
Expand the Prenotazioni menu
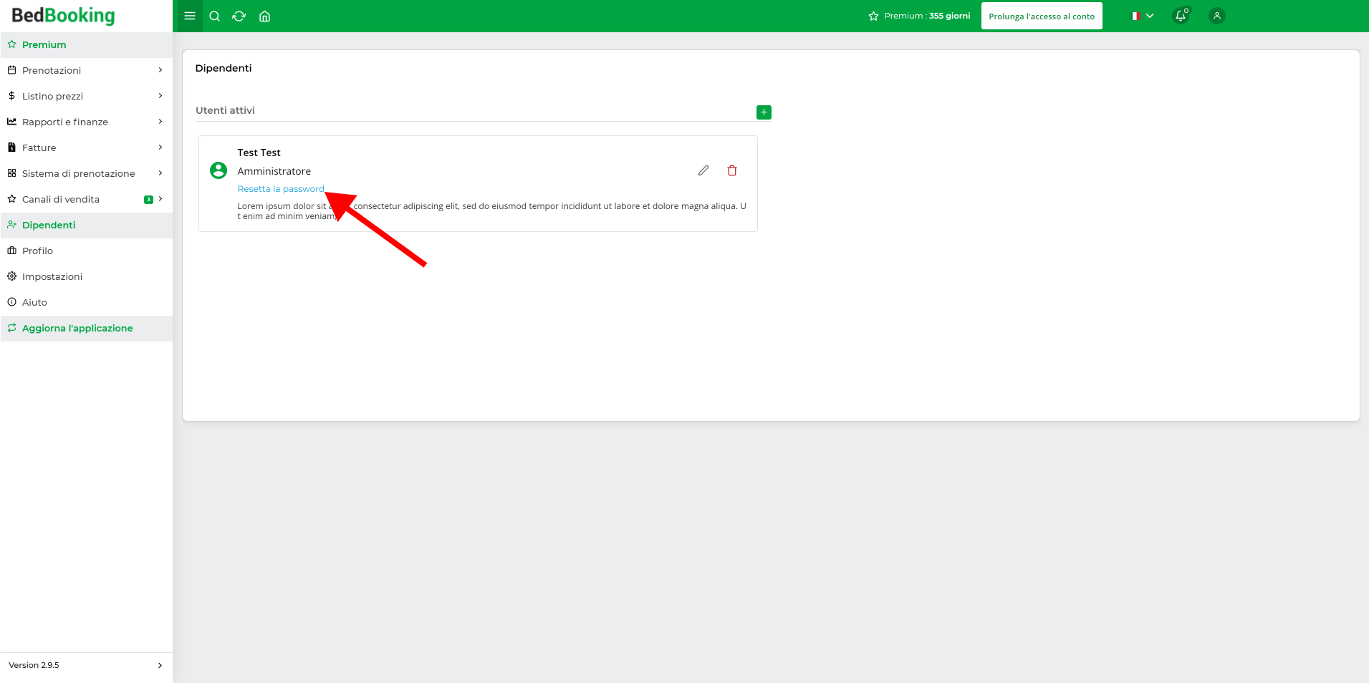pyautogui.click(x=86, y=70)
